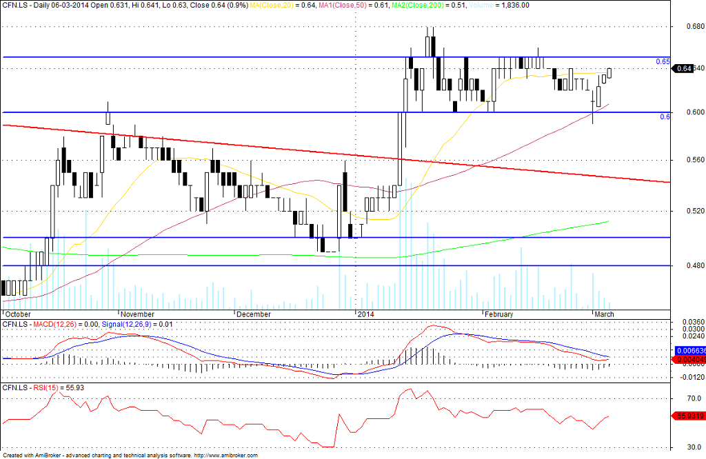Image resolution: width=706 pixels, height=459 pixels.
Task: Jump to the November marker on the time axis
Action: 137,314
